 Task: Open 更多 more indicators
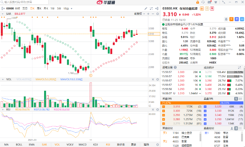pyautogui.click(x=133, y=144)
